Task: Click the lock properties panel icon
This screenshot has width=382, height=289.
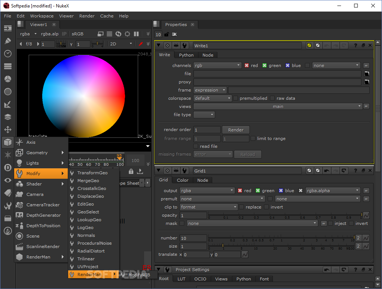Action: click(167, 34)
